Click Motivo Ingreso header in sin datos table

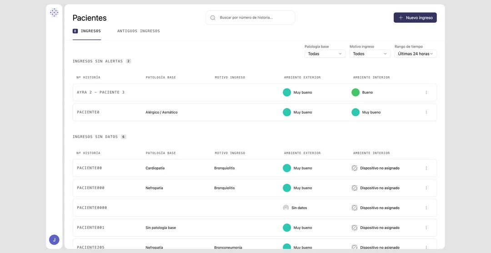tap(230, 153)
